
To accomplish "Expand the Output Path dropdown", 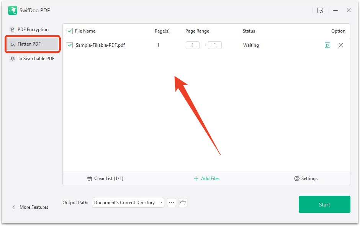I will point(128,203).
